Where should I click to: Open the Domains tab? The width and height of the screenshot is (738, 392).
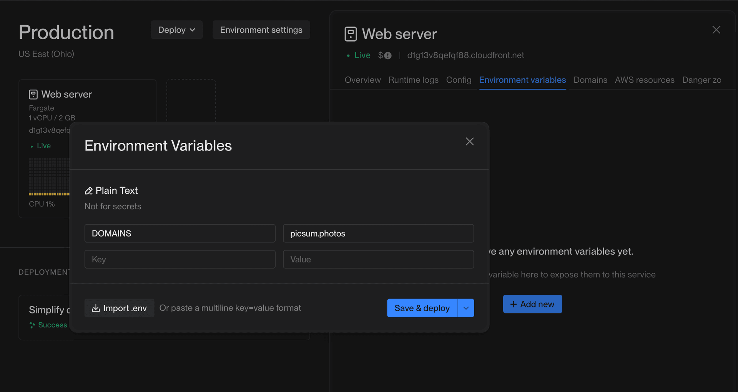[590, 80]
